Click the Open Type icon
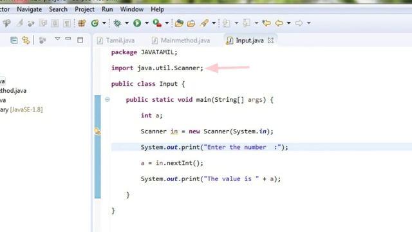The image size is (412, 232). [179, 23]
